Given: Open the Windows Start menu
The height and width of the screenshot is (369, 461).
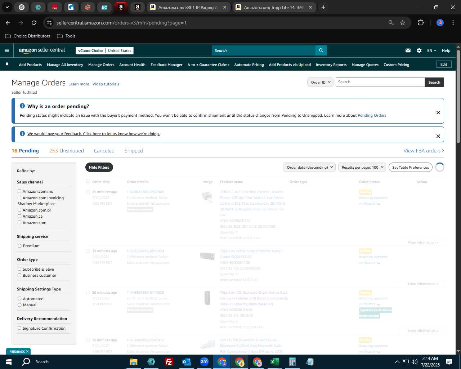Looking at the screenshot, I should click(9, 361).
